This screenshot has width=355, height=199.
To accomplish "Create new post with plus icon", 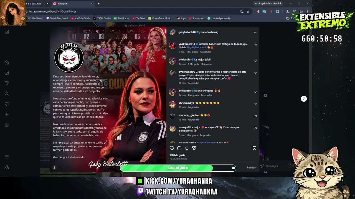I will click(x=7, y=114).
